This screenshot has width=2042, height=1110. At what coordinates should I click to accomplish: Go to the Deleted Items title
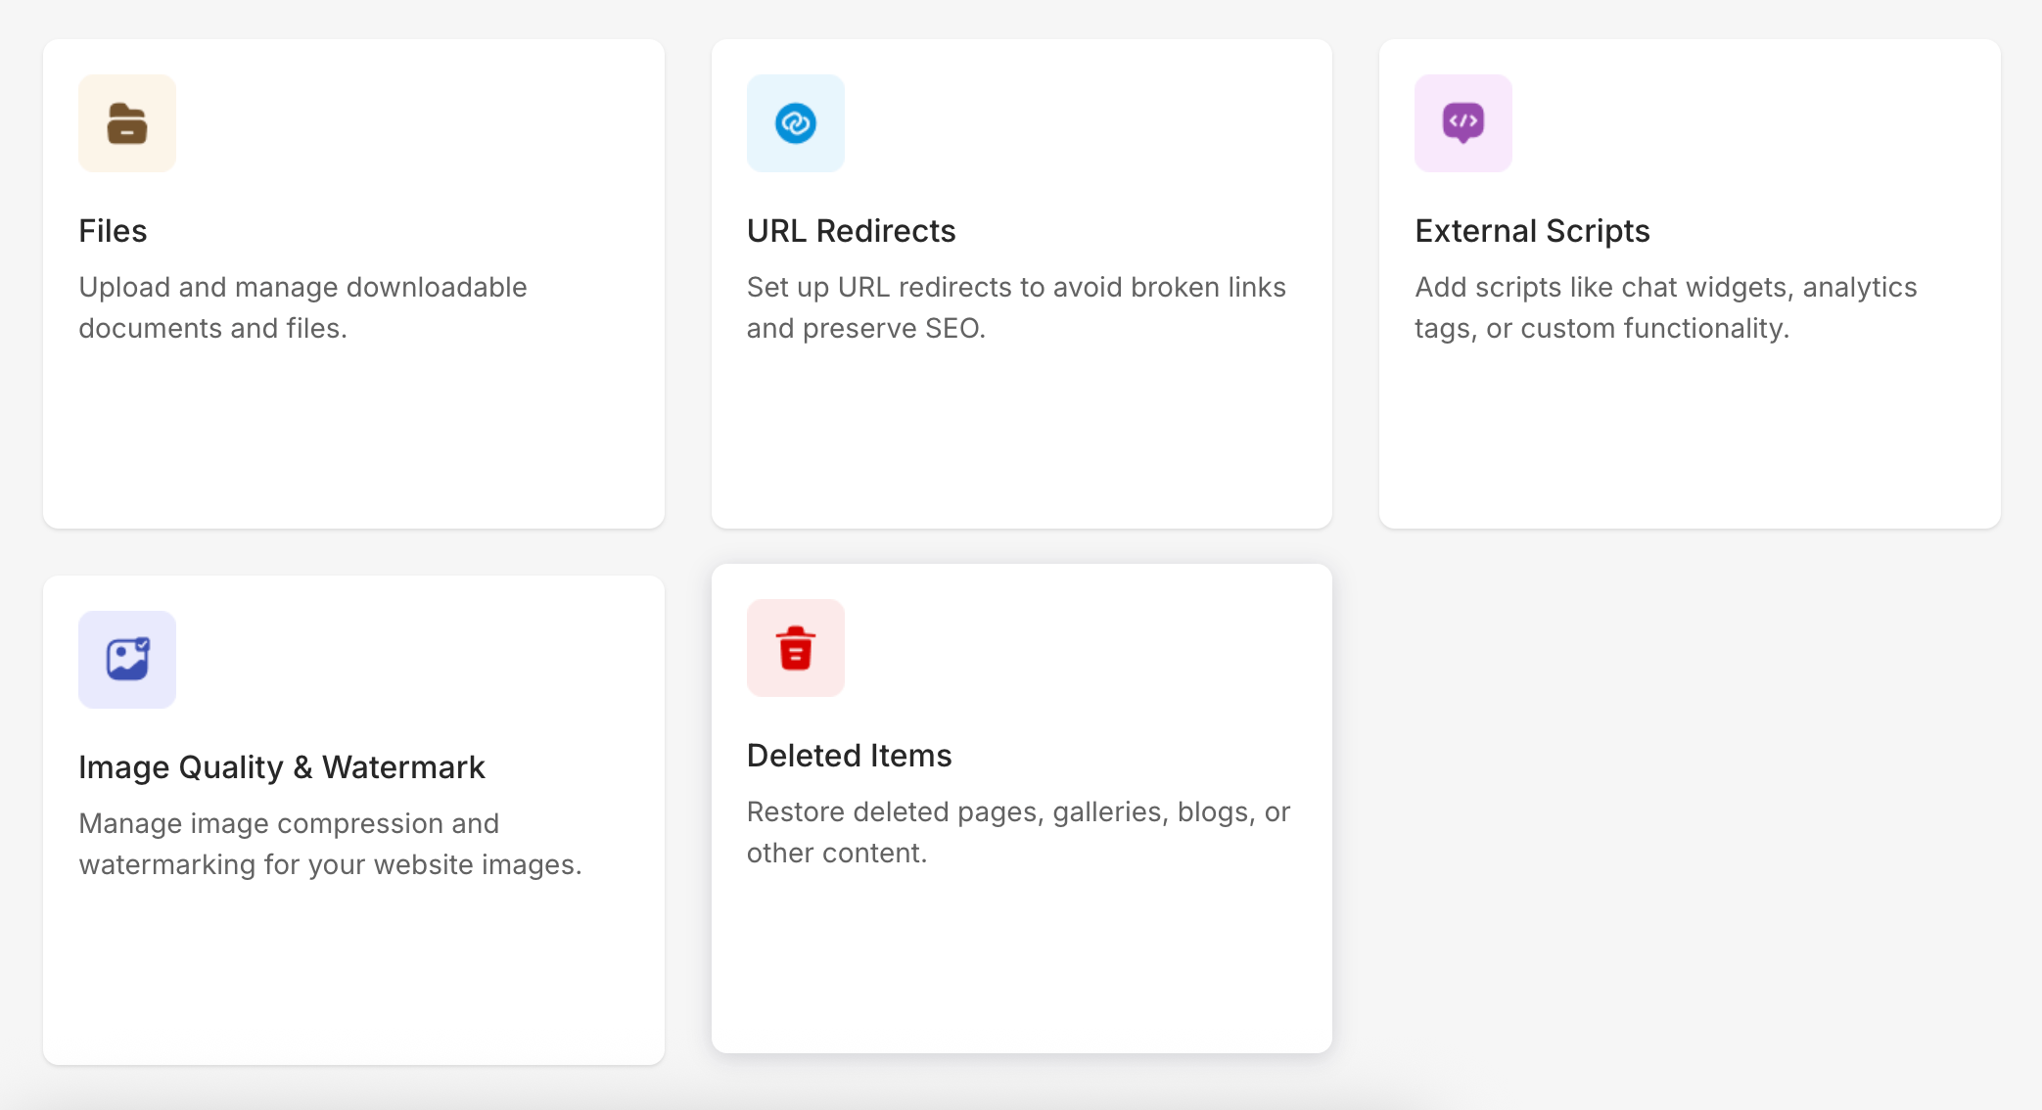pyautogui.click(x=849, y=756)
